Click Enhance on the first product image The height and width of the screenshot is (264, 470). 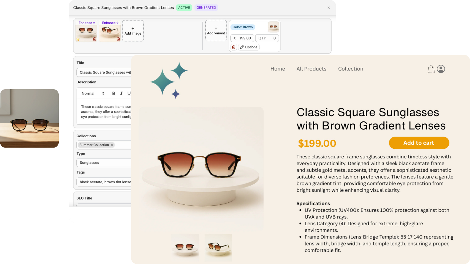(86, 23)
